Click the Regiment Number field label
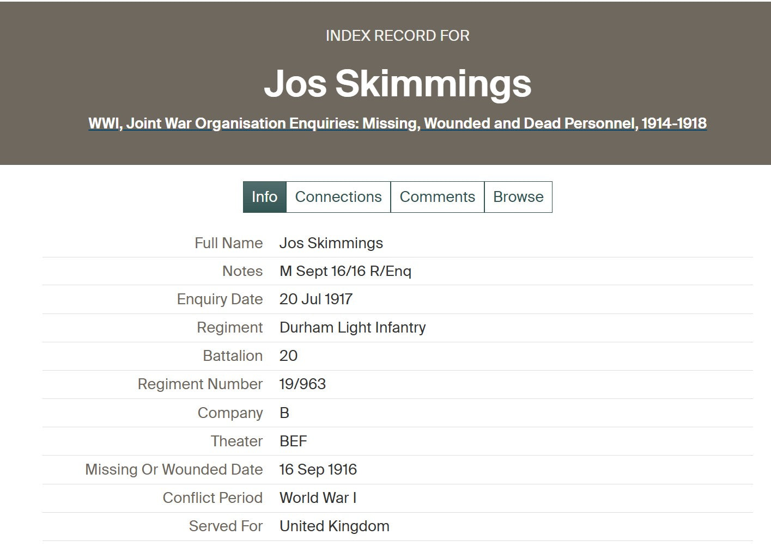Viewport: 771px width, 547px height. tap(200, 384)
